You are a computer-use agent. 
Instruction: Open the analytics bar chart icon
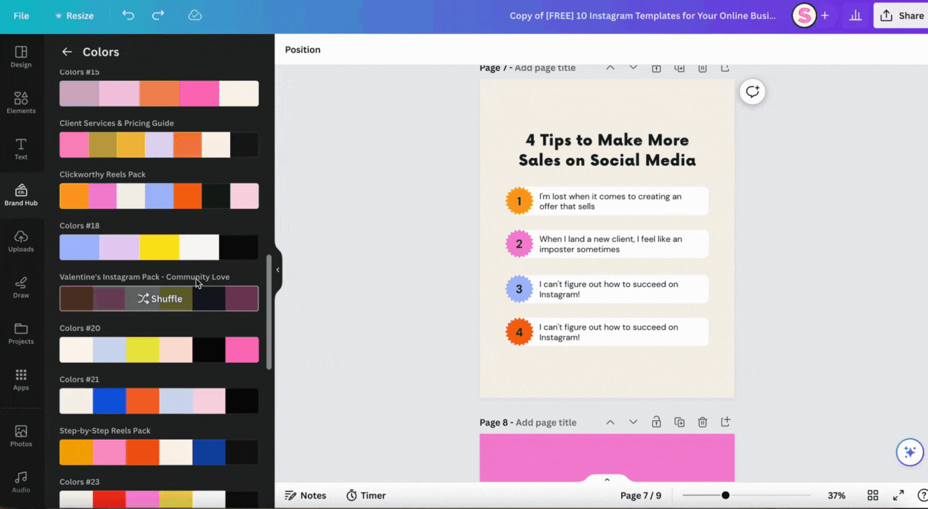(x=855, y=16)
